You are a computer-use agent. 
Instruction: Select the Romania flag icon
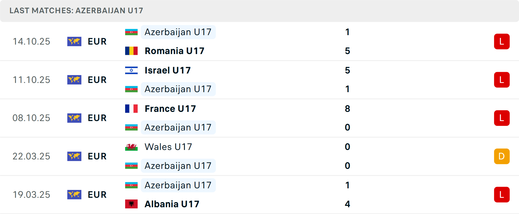point(131,51)
